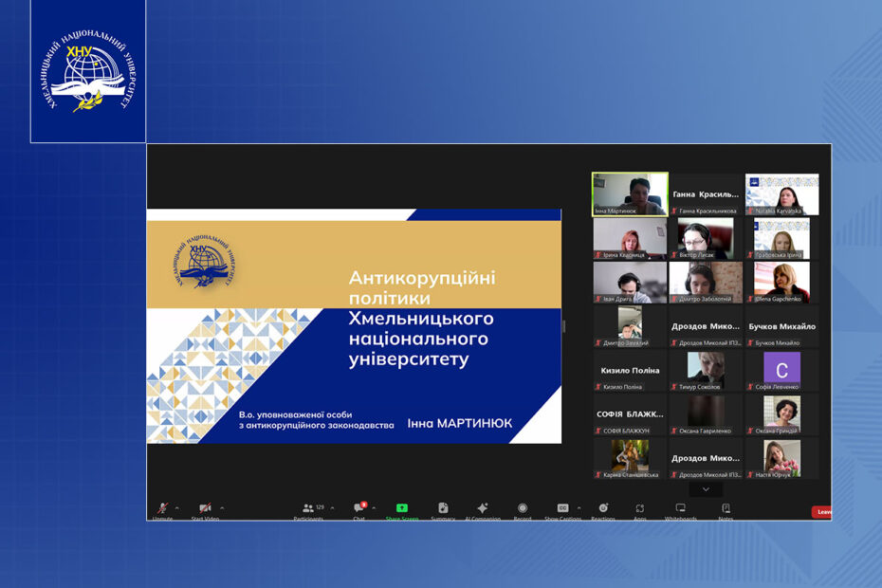Click the red Leave button
This screenshot has height=588, width=882.
[822, 512]
